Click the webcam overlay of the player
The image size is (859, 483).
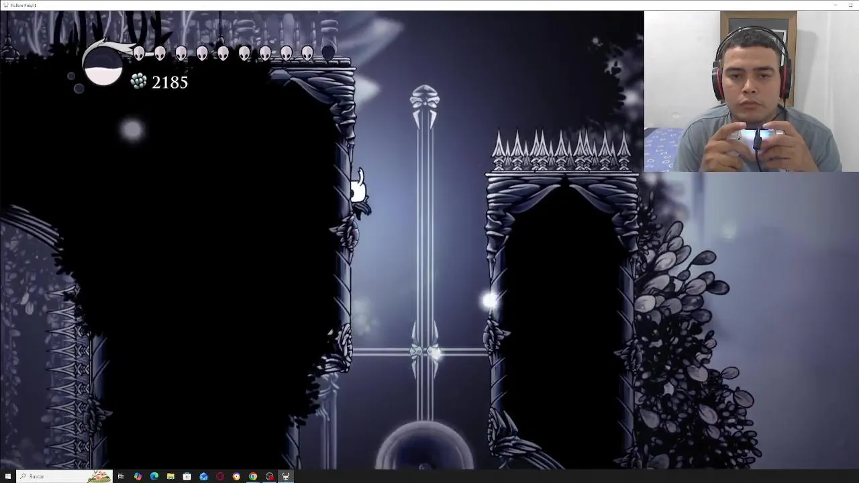(752, 91)
